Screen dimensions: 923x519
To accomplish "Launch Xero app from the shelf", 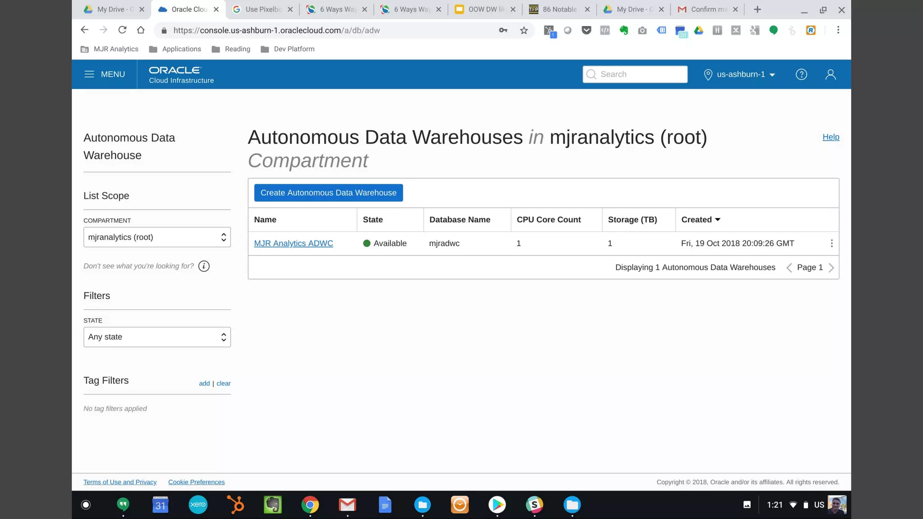I will click(x=198, y=505).
